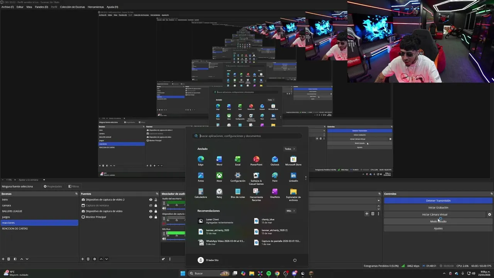
Task: Launch Xbox from pinned apps
Action: click(x=219, y=177)
